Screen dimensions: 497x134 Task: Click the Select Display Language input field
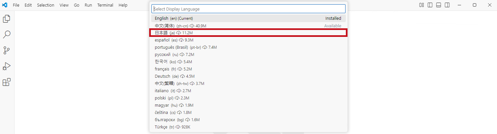(248, 9)
